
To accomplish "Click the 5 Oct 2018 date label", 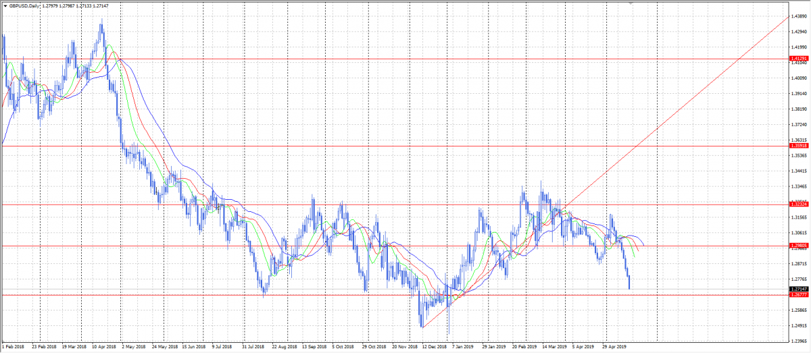I will [343, 348].
